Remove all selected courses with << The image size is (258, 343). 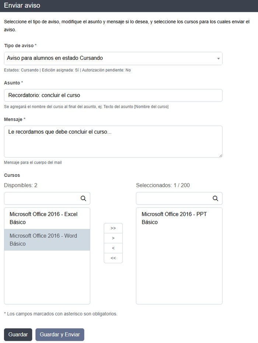[113, 258]
